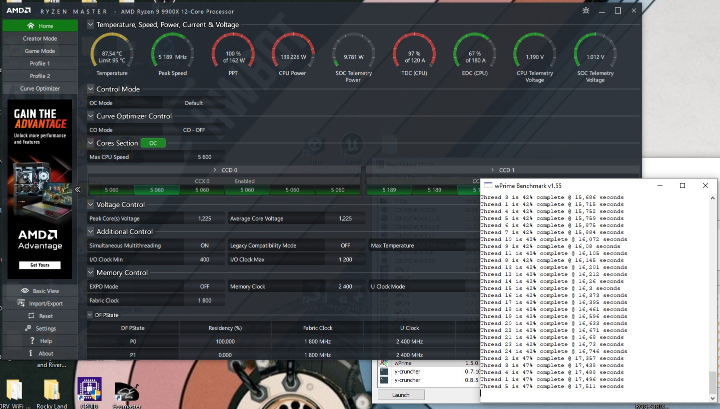Collapse the Temperature, Speed, Power section
The width and height of the screenshot is (720, 409).
click(91, 24)
